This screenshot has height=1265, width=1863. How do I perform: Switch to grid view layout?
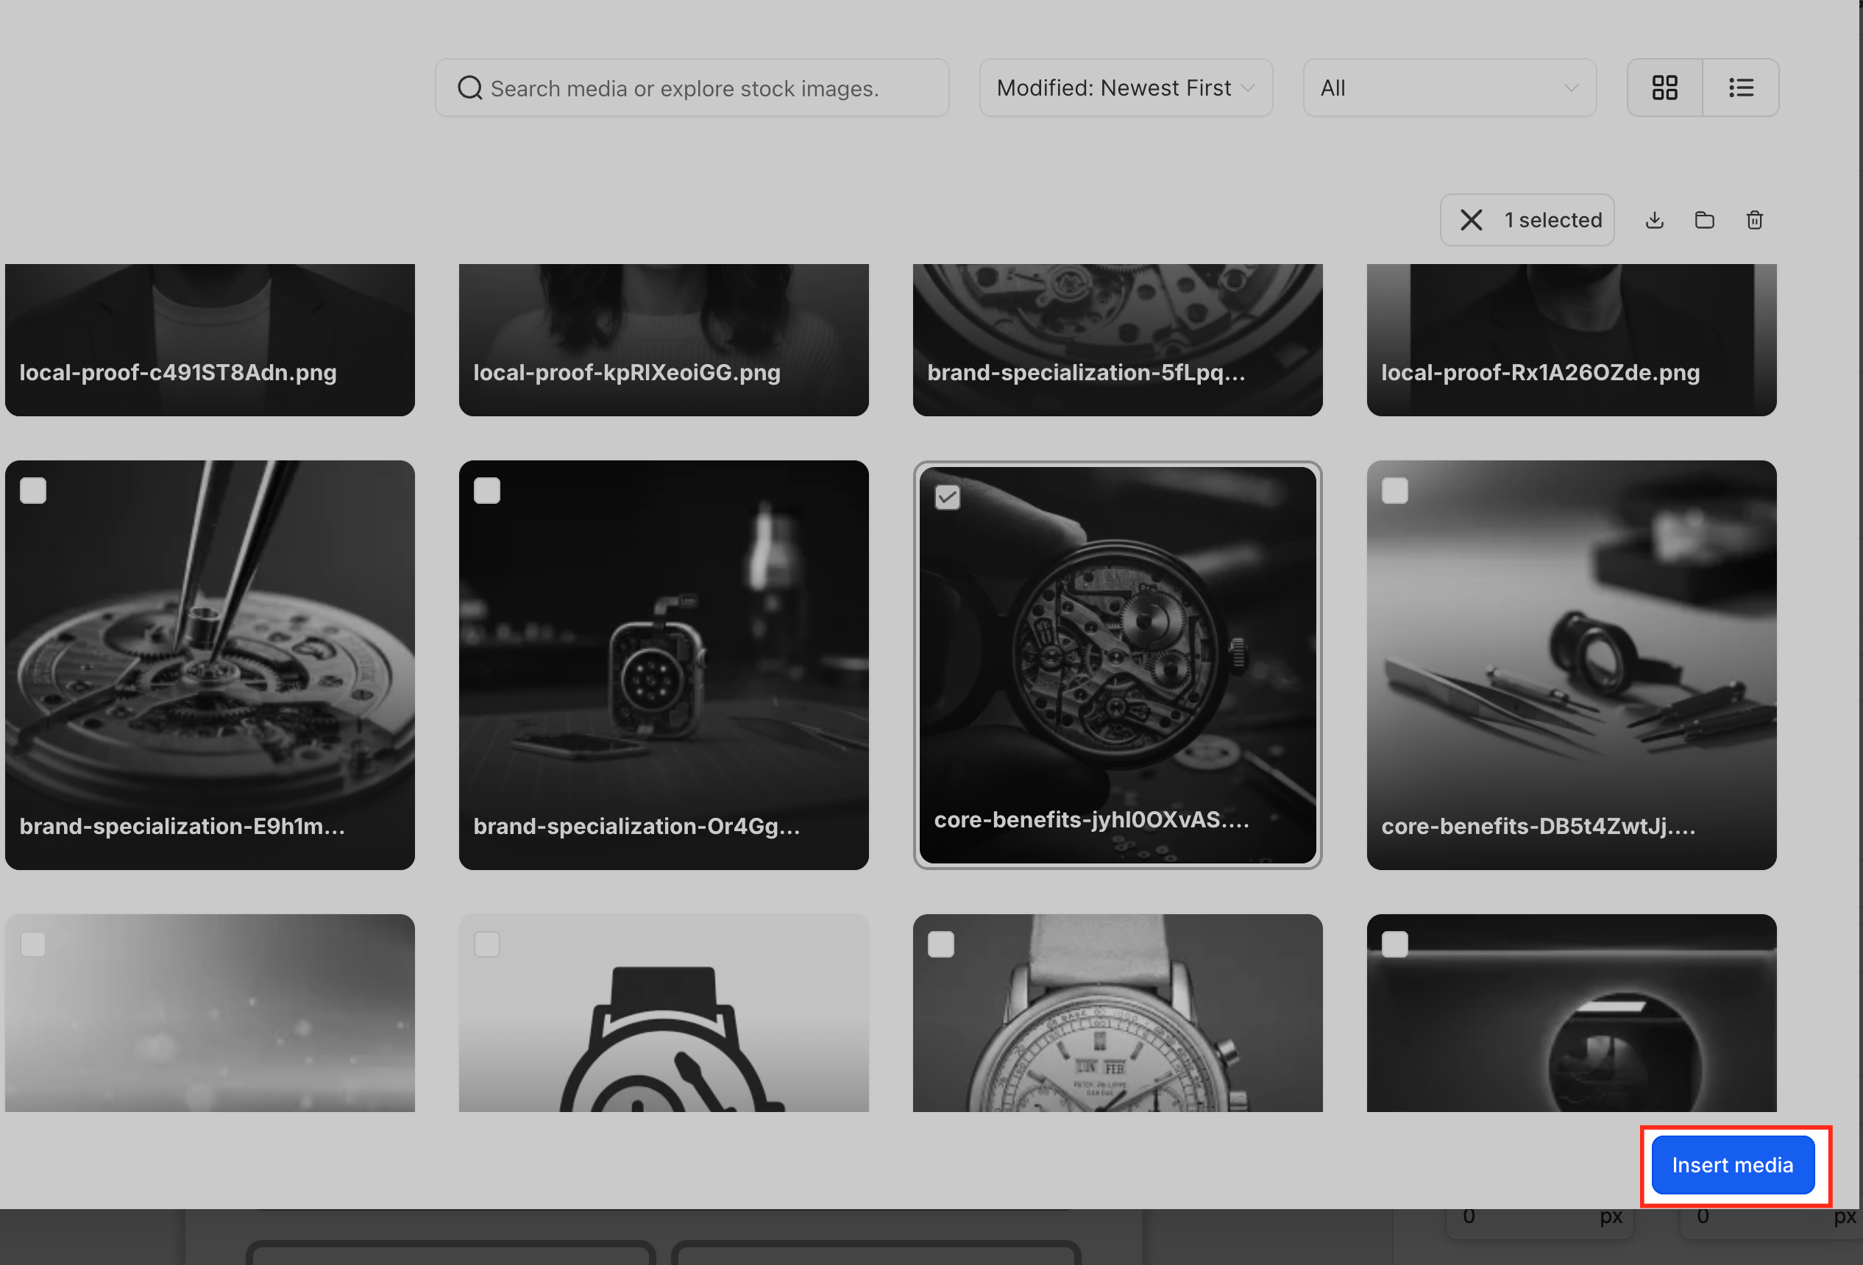1664,88
